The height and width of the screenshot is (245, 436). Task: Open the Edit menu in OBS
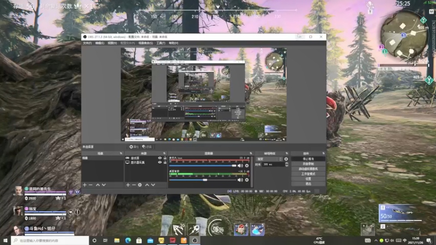tap(100, 43)
